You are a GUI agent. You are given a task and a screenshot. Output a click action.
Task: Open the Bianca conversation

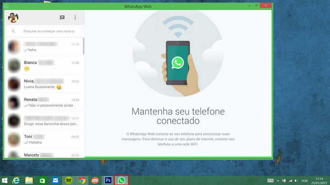(x=44, y=65)
